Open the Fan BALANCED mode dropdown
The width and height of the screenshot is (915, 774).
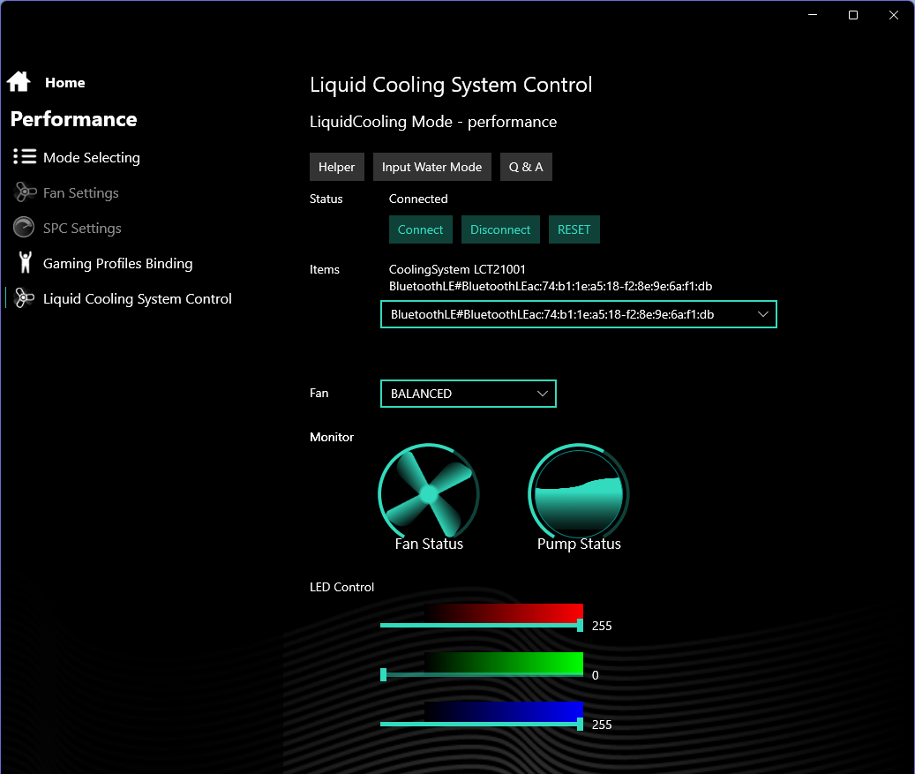pyautogui.click(x=468, y=394)
